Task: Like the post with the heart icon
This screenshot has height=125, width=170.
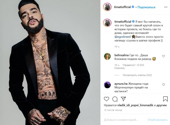Action: pyautogui.click(x=106, y=99)
